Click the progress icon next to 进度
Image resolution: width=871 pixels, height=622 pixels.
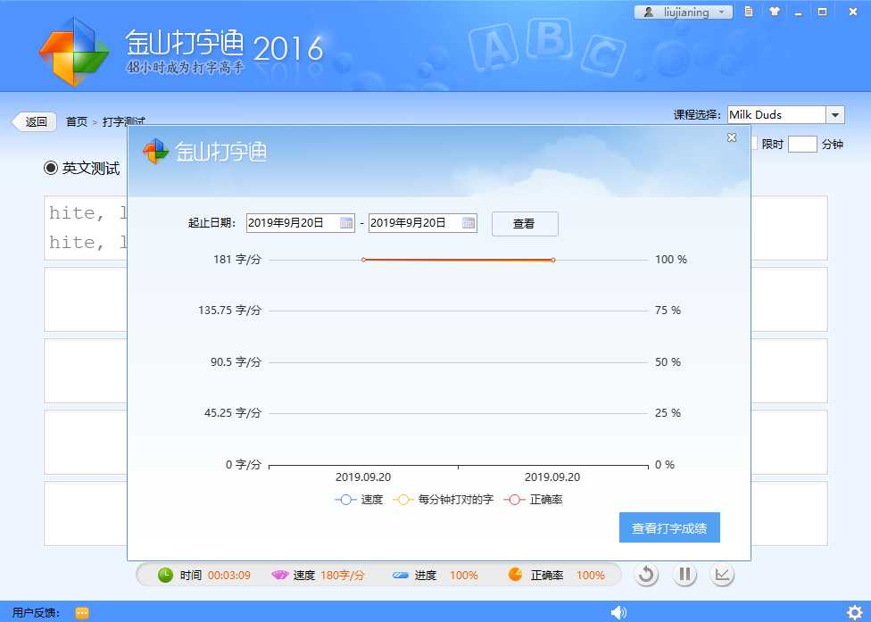coord(401,576)
